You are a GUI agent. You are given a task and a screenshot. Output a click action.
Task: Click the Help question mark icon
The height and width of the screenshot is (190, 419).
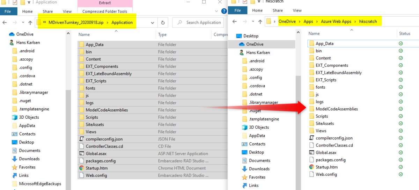[x=224, y=11]
